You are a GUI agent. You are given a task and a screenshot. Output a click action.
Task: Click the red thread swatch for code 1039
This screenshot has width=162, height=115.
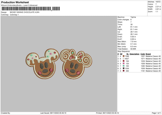(124, 61)
